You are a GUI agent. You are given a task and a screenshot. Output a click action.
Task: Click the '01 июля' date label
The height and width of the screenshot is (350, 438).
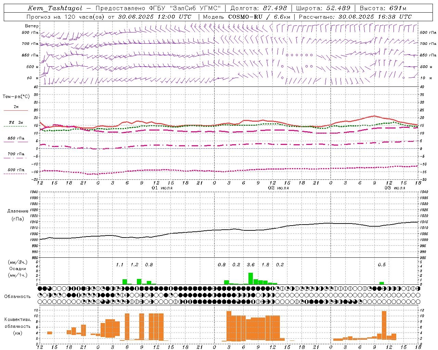162,188
